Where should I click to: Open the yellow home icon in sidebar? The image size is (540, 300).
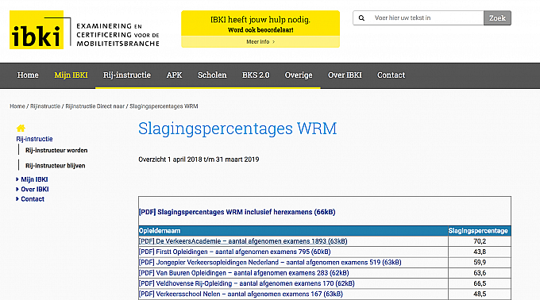coord(21,128)
